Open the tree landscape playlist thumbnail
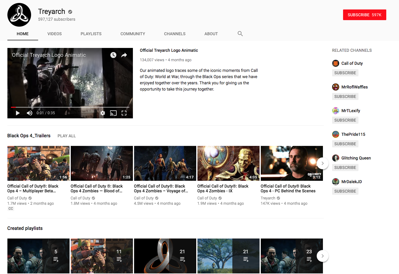The width and height of the screenshot is (399, 274). click(x=229, y=256)
